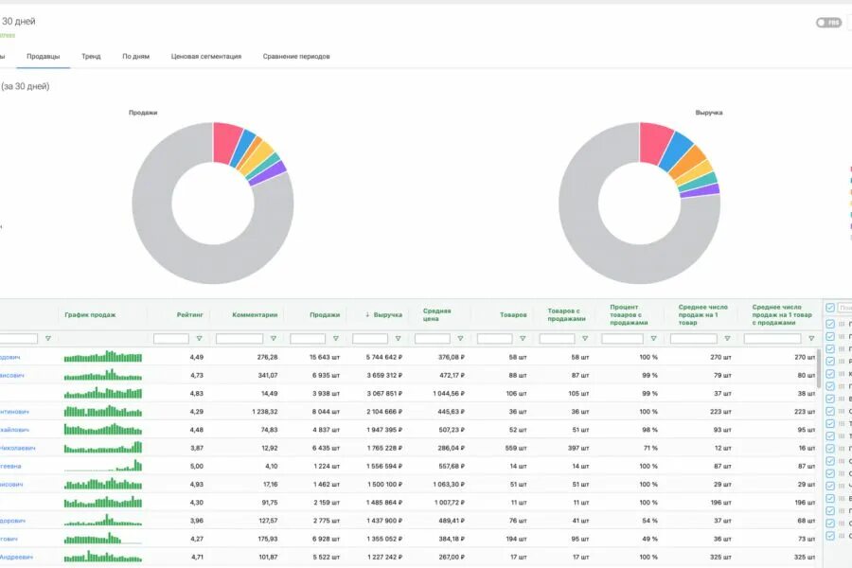Open the filter funnel for Выручка column
Image resolution: width=852 pixels, height=568 pixels.
pyautogui.click(x=399, y=339)
